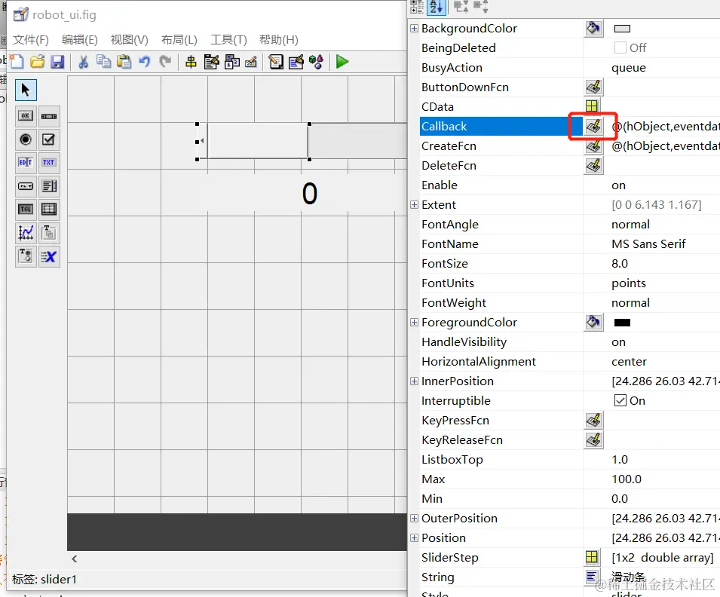Pick the Pop-up Menu component in the palette
Image resolution: width=720 pixels, height=597 pixels.
pos(26,186)
